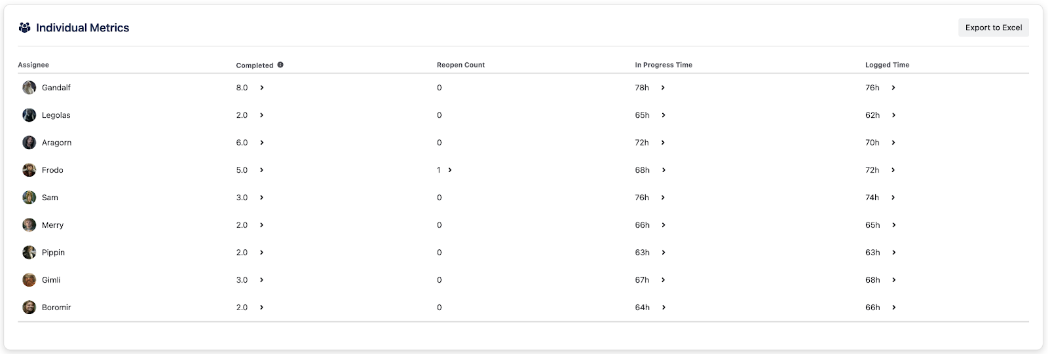Screen dimensions: 1048x354
Task: Click the info icon next to Completed
Action: [280, 65]
